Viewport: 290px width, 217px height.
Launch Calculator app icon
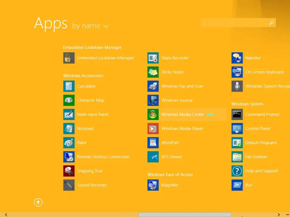tap(69, 86)
